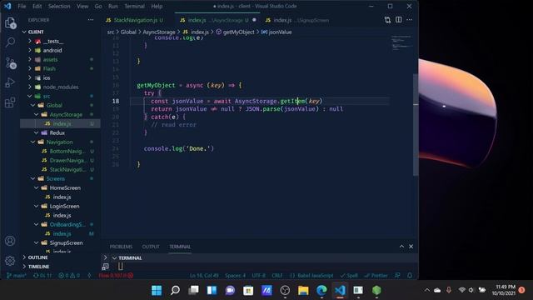Switch to the PROBLEMS panel tab
The image size is (533, 300).
121,247
